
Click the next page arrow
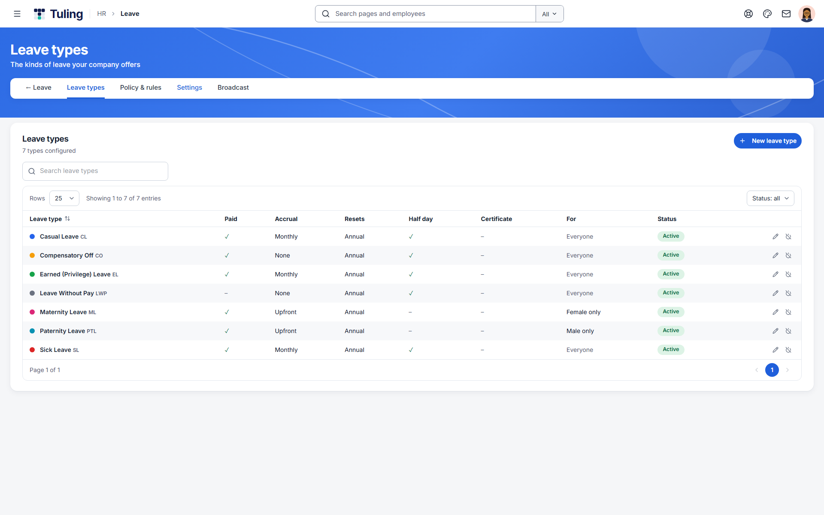(788, 370)
